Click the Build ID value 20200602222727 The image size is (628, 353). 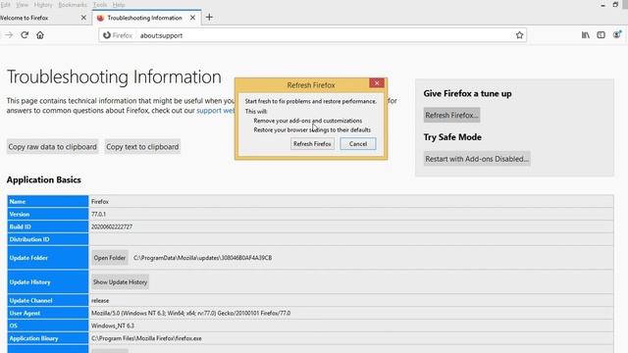(112, 227)
